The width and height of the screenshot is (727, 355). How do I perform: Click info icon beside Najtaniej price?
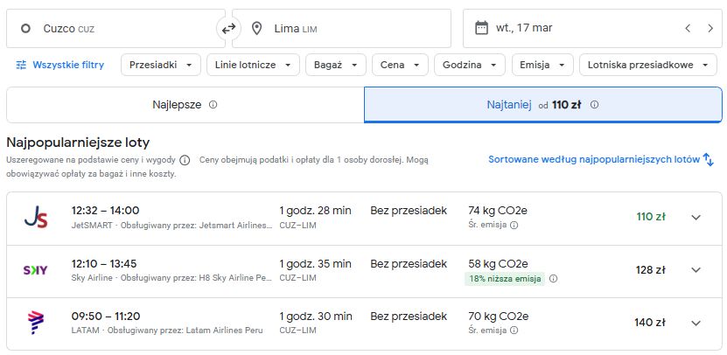594,105
